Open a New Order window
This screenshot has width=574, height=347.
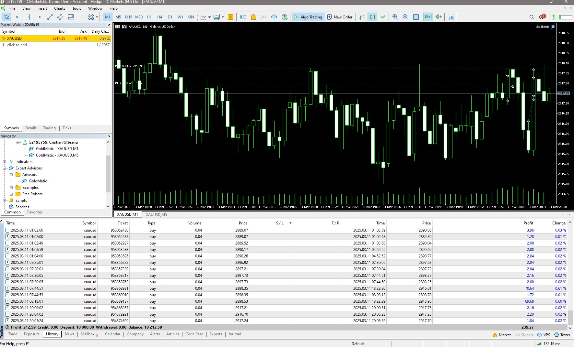click(x=340, y=17)
